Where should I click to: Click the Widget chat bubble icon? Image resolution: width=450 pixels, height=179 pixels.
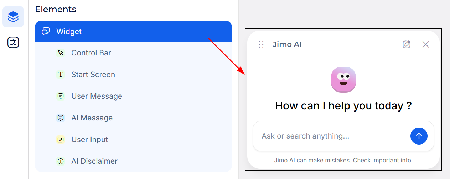pos(46,31)
